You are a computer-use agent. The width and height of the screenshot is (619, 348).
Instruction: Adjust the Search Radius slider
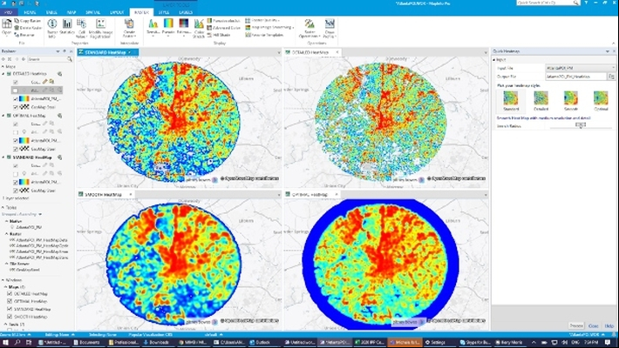tap(581, 125)
